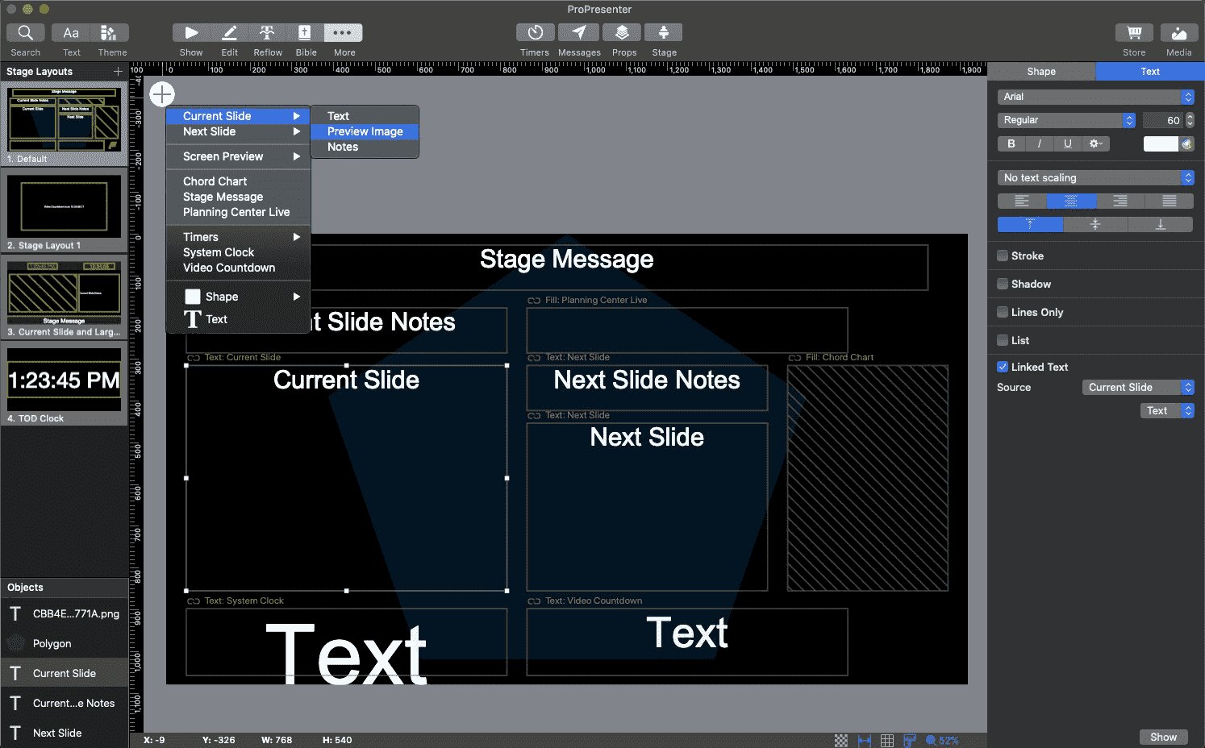Open the Props toolbar icon
The image size is (1205, 748).
(x=622, y=32)
